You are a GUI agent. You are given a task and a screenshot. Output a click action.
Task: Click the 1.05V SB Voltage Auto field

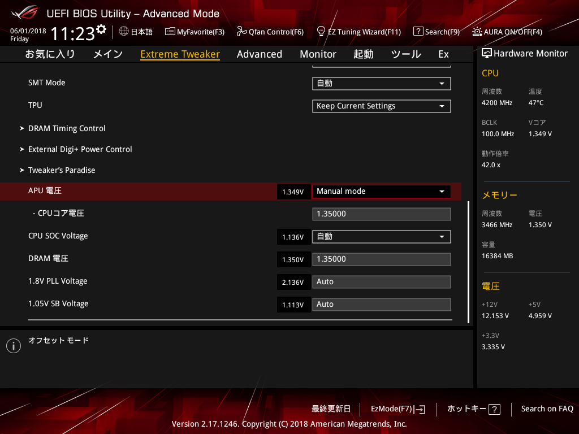pos(381,305)
